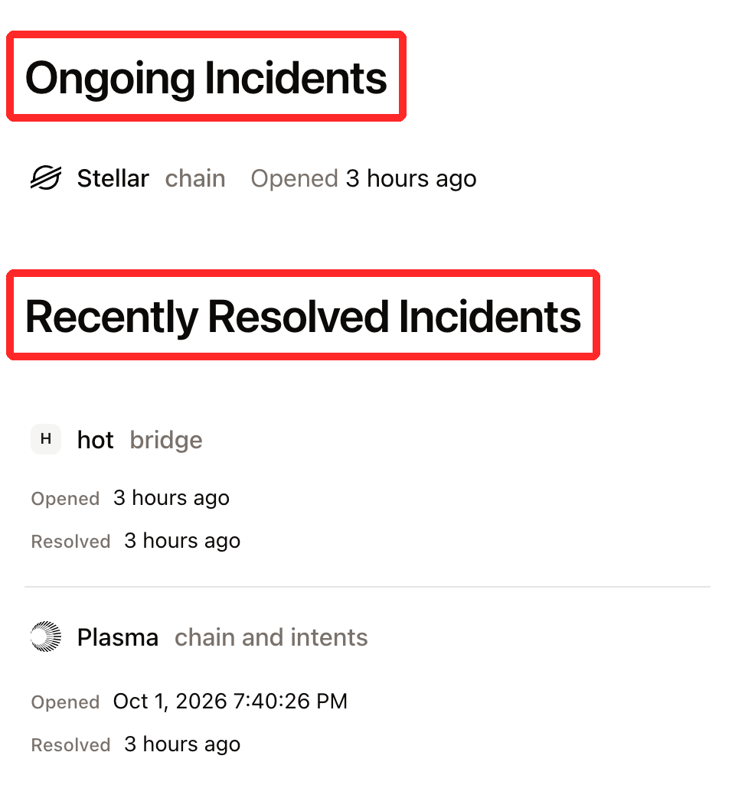Select the Ongoing Incidents heading
This screenshot has width=735, height=788.
tap(206, 77)
